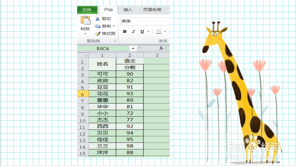Select the cell containing 佳佳
Screen dimensions: 296x166
(x=102, y=139)
